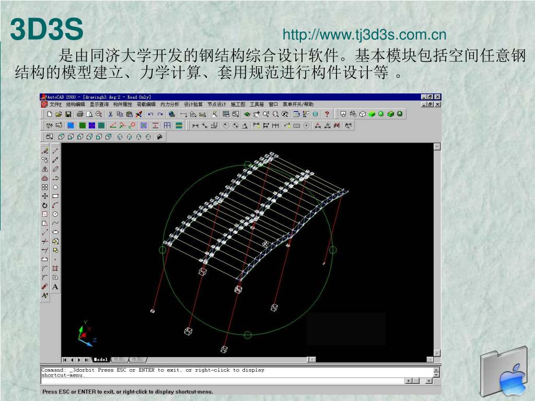Click the Apple folder icon in slide corner

[504, 372]
